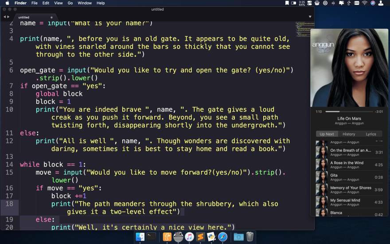Click the 1:10 elapsed time

(319, 111)
